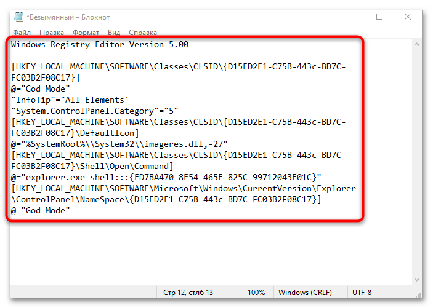Viewport: 433px width, 308px height.
Task: Click the 'Стр 12, стлб 13' status entry
Action: pos(188,292)
